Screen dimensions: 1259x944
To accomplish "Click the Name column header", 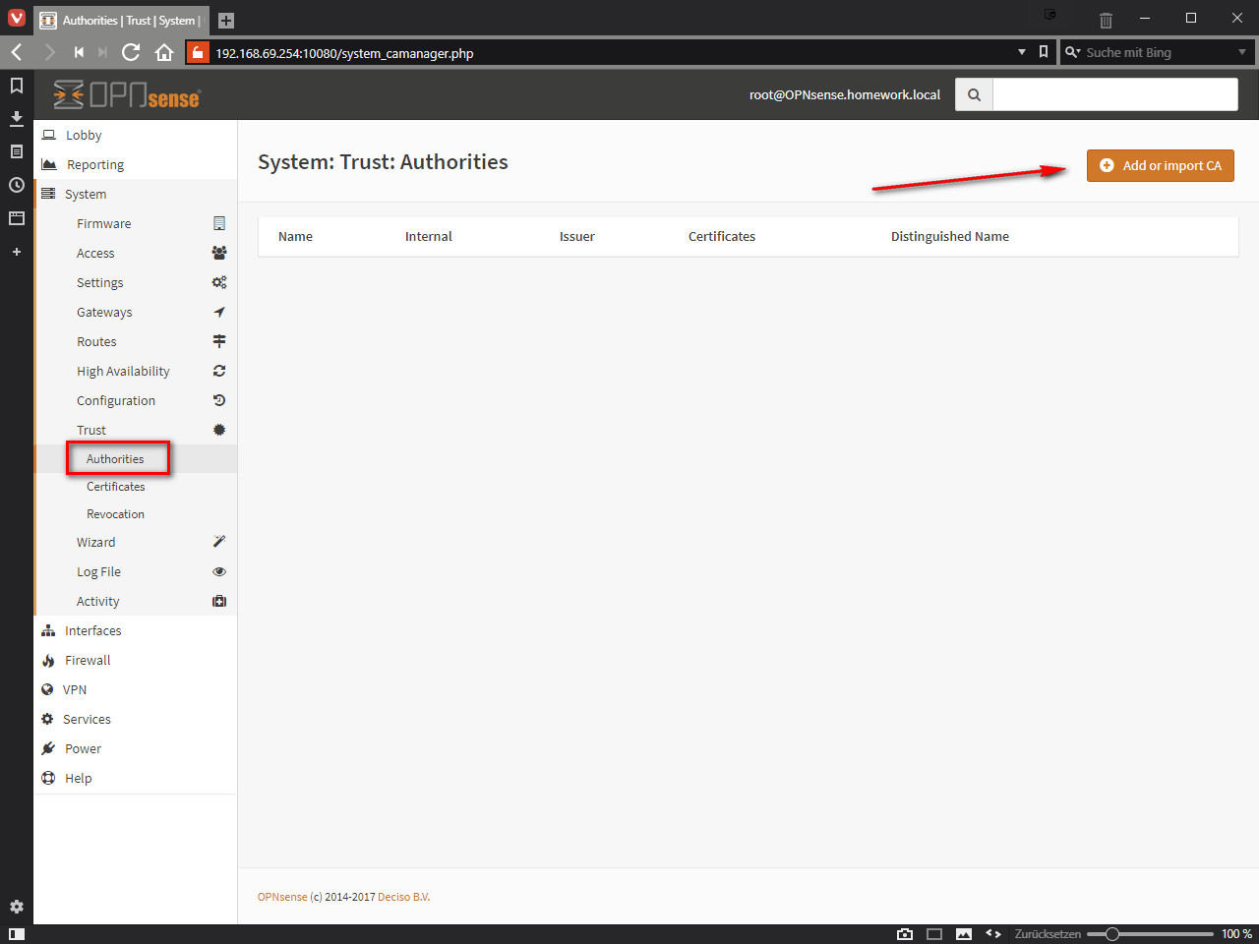I will (295, 236).
